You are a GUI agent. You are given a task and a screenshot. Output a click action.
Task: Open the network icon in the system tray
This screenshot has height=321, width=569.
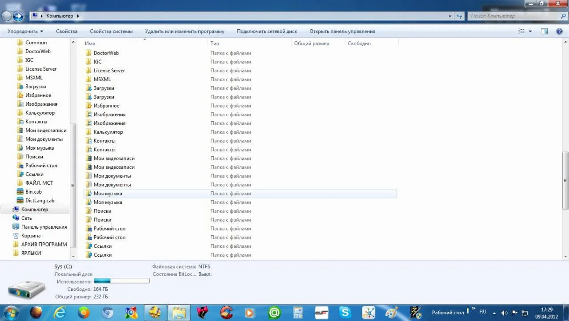(525, 313)
